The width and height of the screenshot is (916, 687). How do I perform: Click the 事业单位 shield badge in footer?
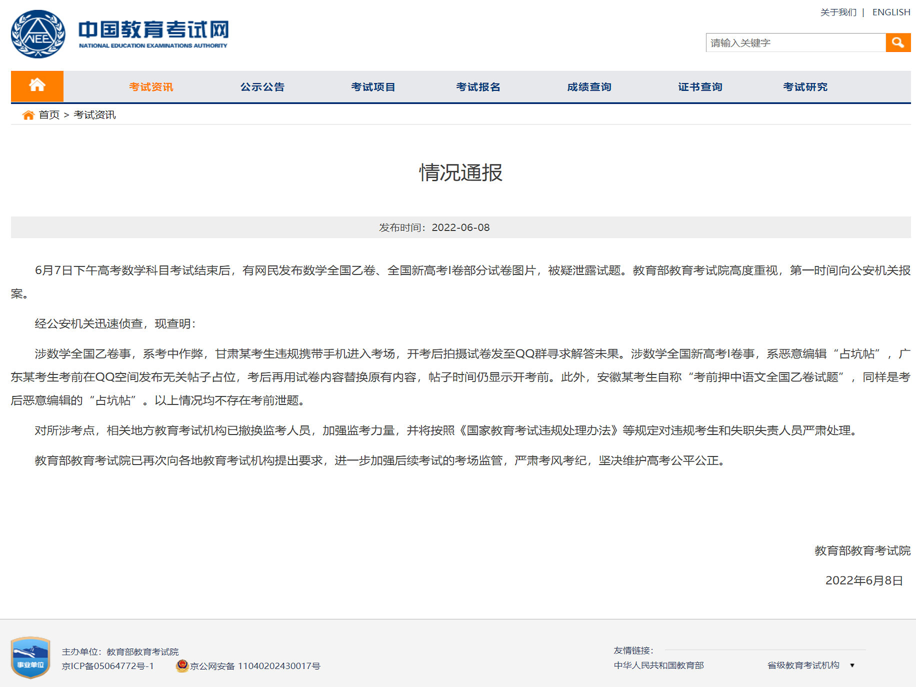(30, 657)
